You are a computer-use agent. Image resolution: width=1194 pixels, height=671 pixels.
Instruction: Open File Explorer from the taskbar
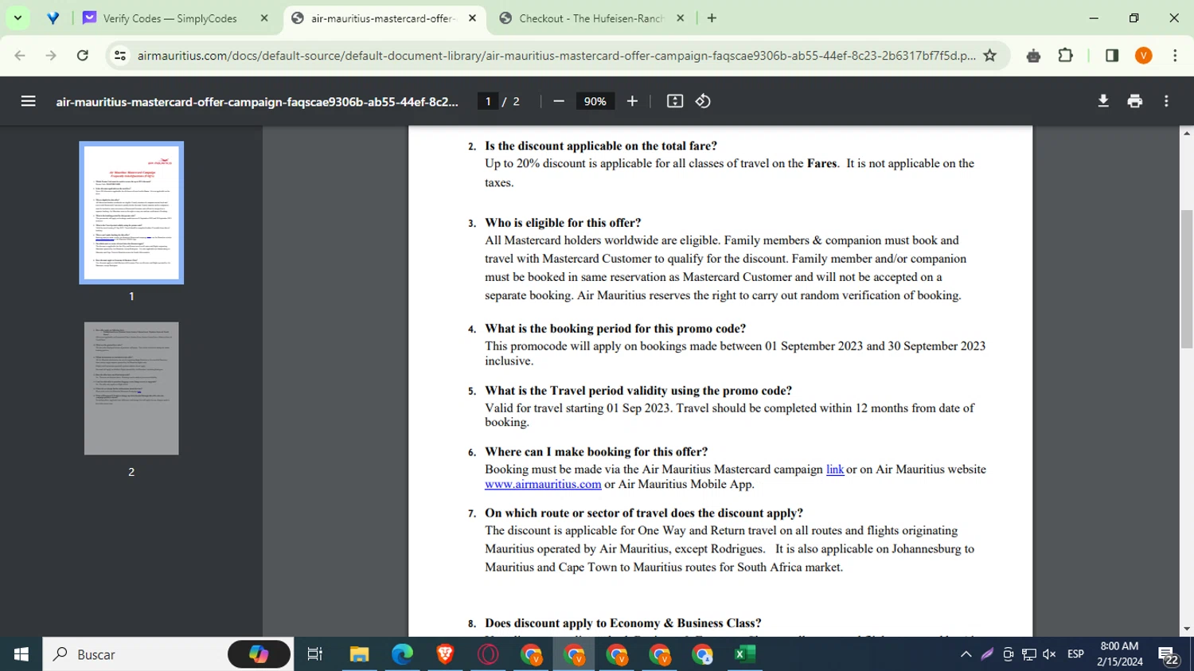click(359, 654)
